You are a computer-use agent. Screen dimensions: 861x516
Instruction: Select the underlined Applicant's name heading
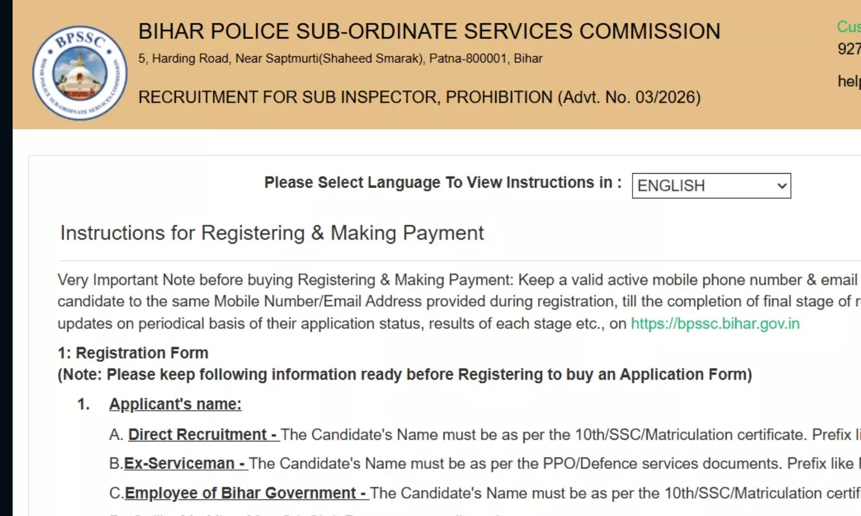(x=175, y=404)
